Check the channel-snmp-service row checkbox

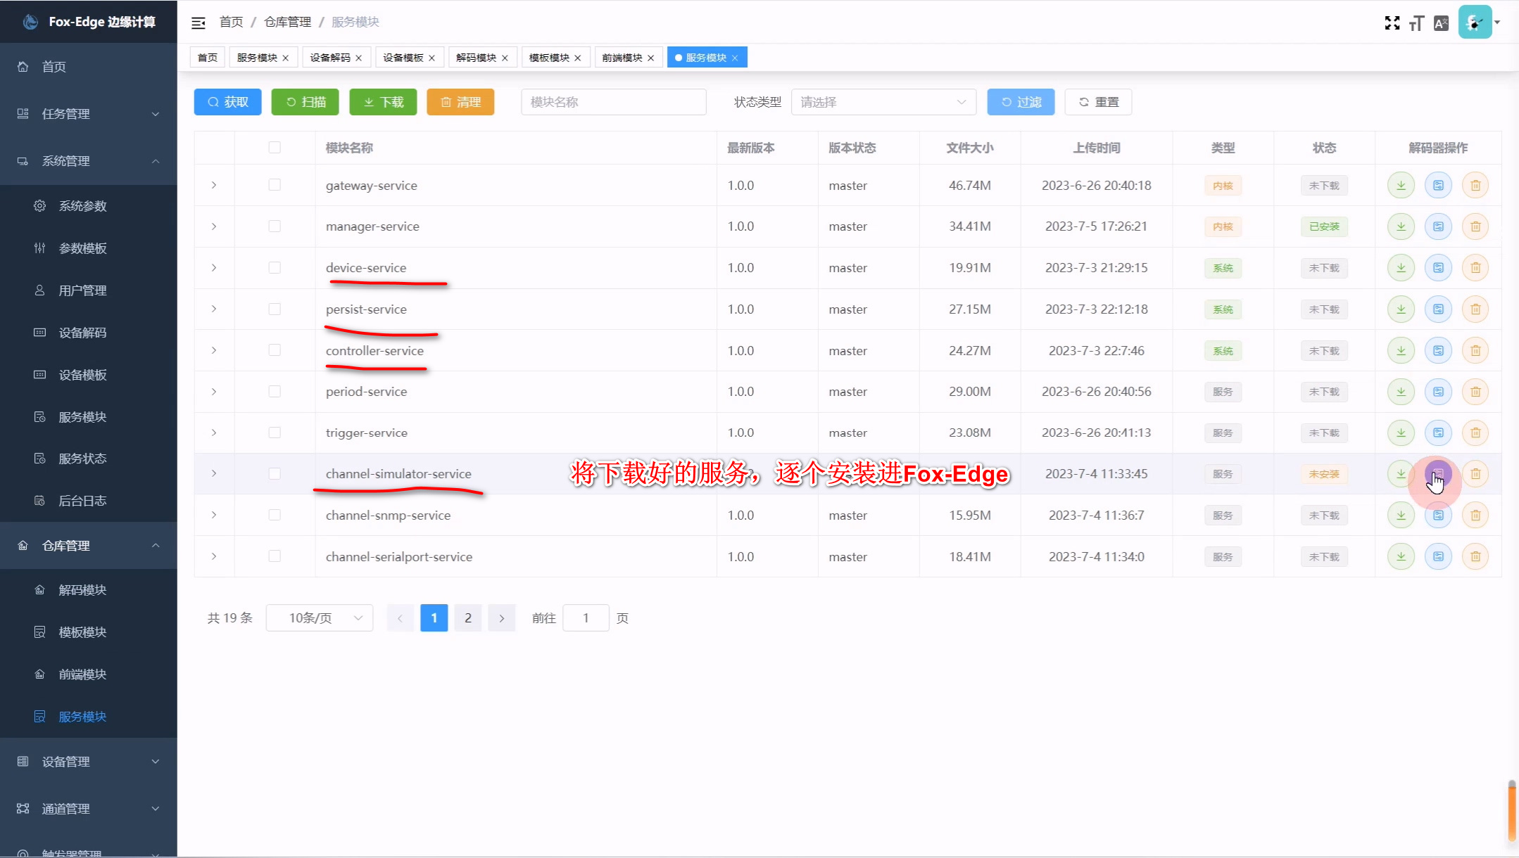point(275,516)
